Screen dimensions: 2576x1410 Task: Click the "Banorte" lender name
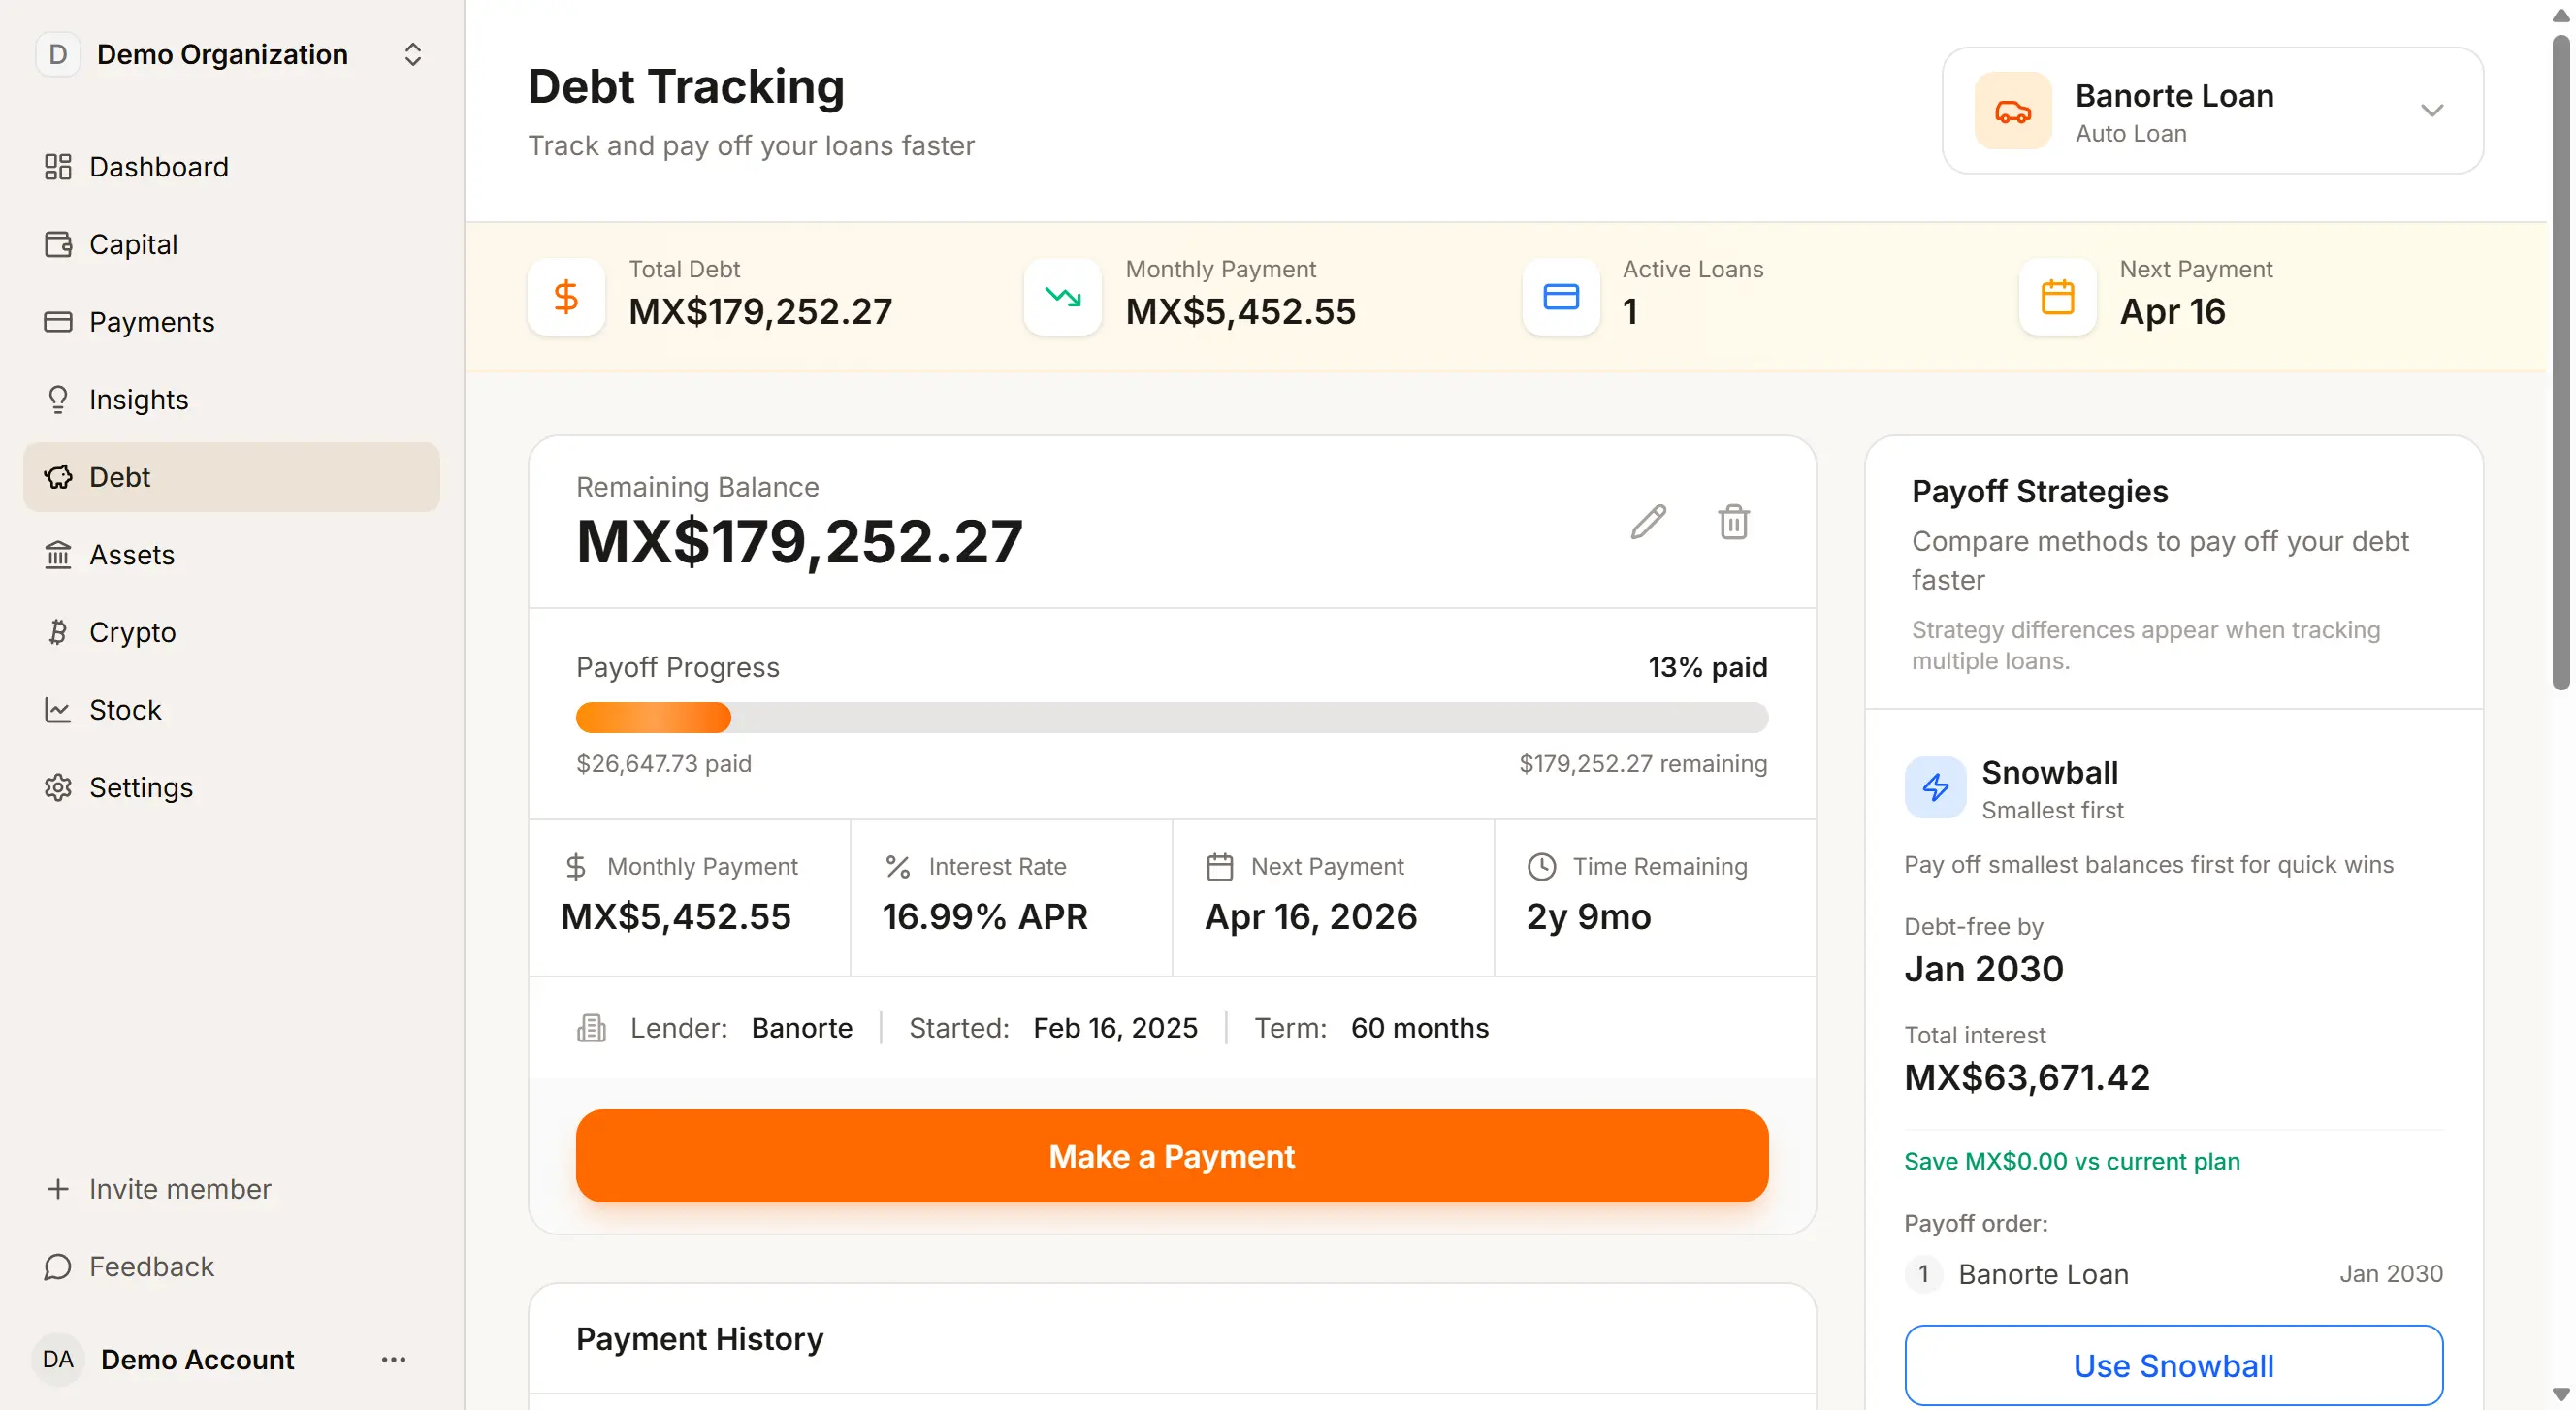pos(802,1028)
